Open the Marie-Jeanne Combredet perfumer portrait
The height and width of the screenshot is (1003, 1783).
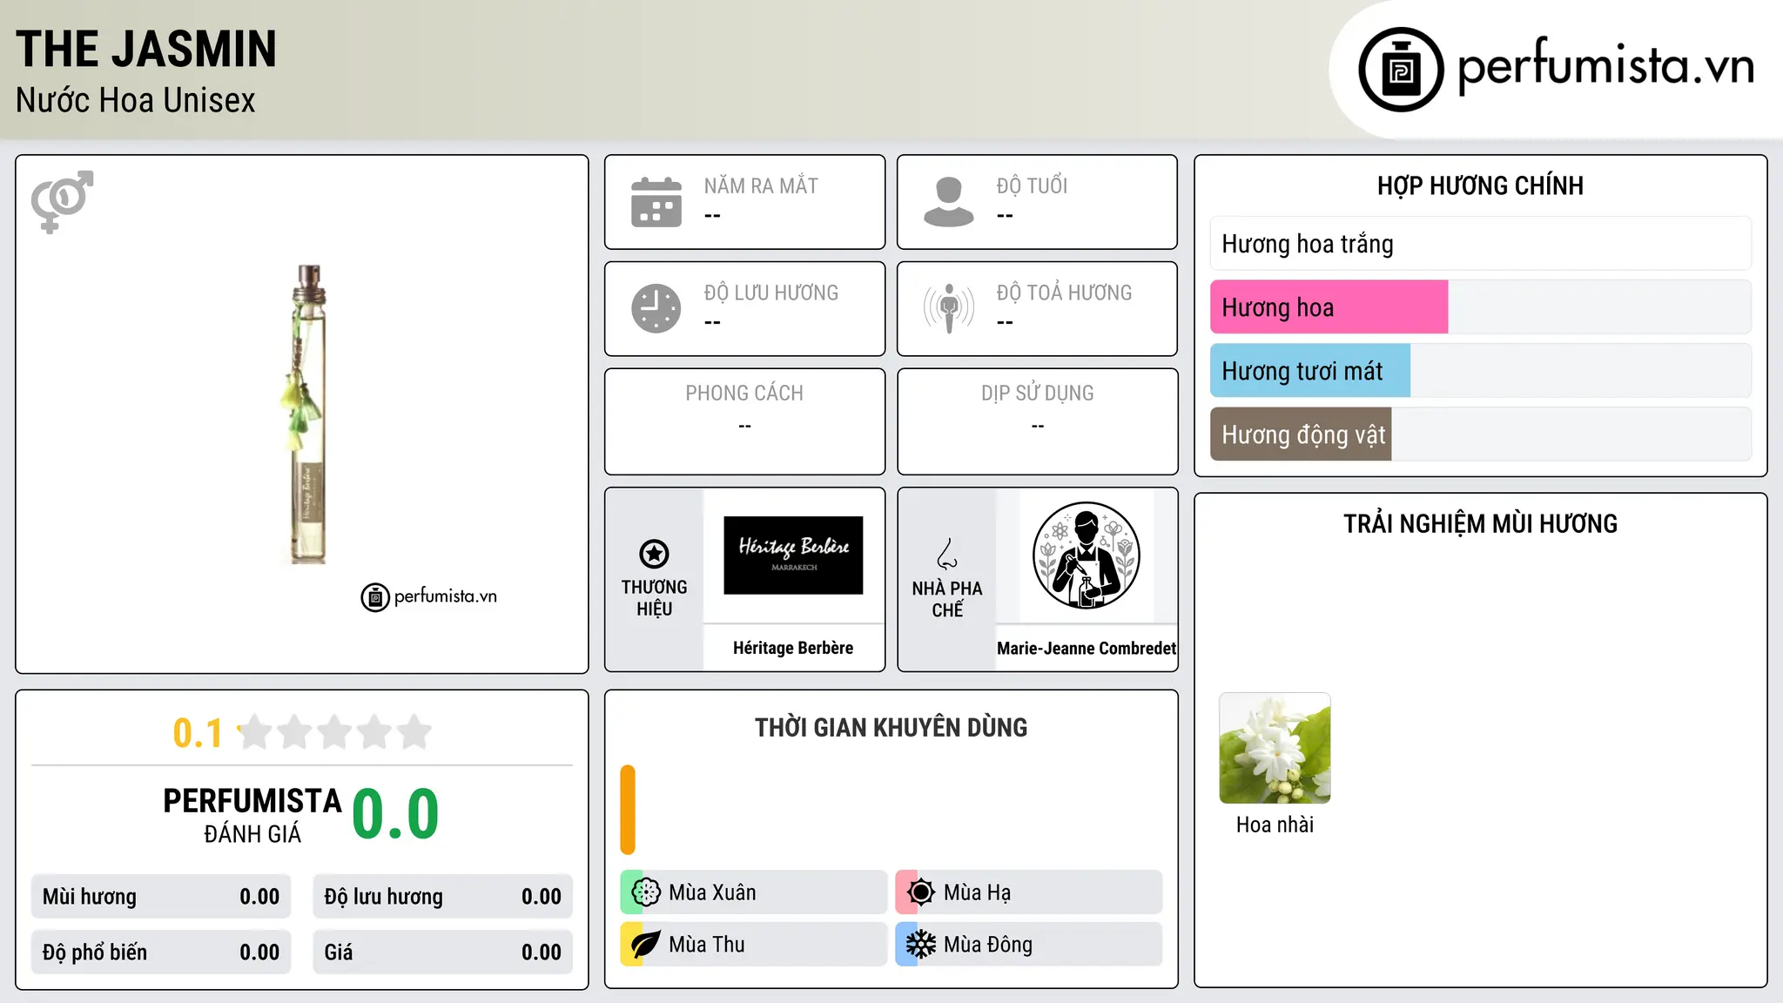[1086, 555]
